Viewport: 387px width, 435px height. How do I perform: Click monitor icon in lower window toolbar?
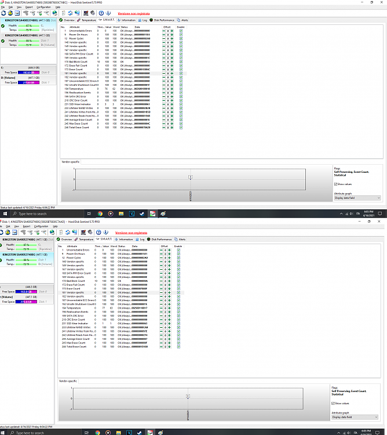(83, 232)
